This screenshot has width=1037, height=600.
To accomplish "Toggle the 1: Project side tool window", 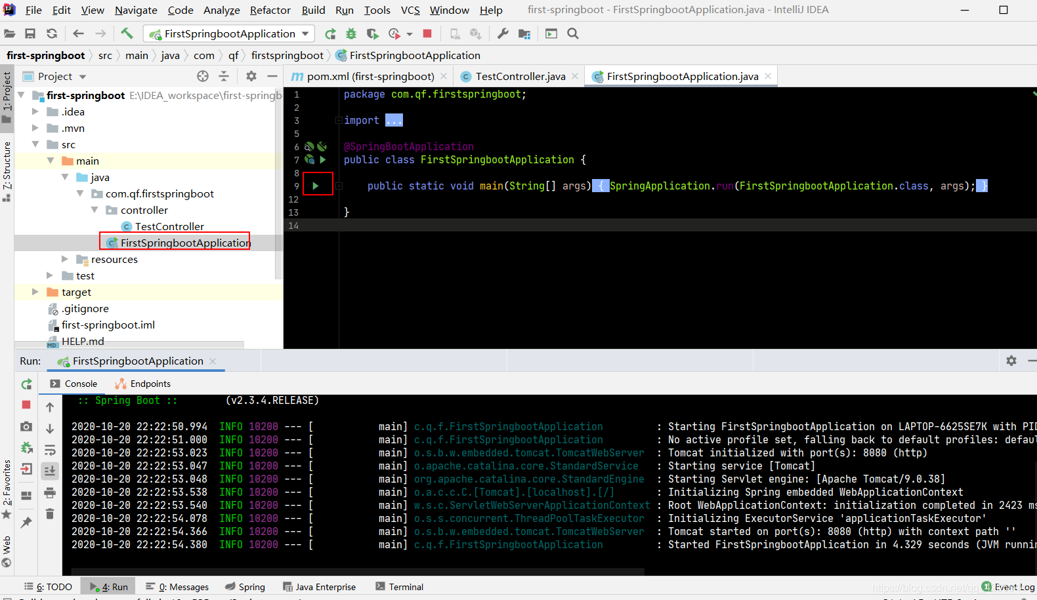I will pos(7,97).
